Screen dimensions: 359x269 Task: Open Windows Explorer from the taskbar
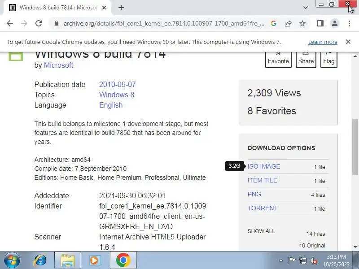[68, 260]
